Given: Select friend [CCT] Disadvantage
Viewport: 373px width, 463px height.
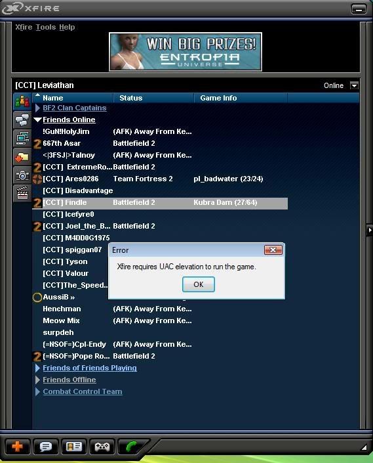Looking at the screenshot, I should pyautogui.click(x=78, y=190).
